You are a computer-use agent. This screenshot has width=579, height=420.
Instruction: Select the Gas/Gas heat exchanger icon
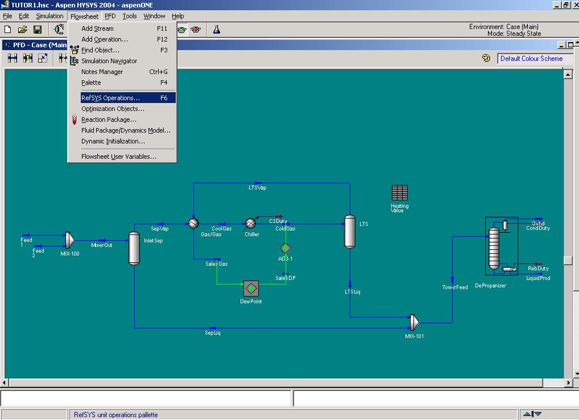coord(193,223)
